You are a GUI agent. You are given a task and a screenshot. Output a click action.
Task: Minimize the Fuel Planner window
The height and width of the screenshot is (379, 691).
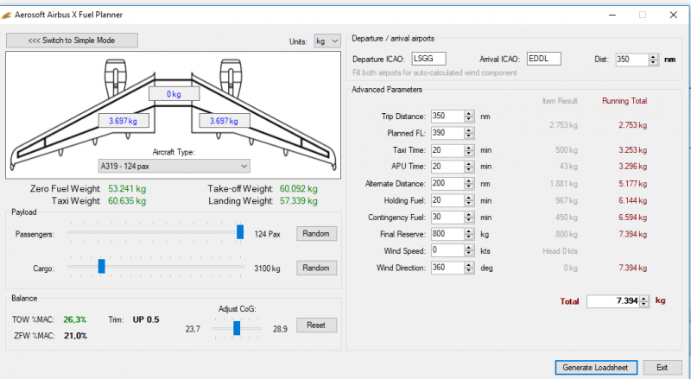click(612, 15)
